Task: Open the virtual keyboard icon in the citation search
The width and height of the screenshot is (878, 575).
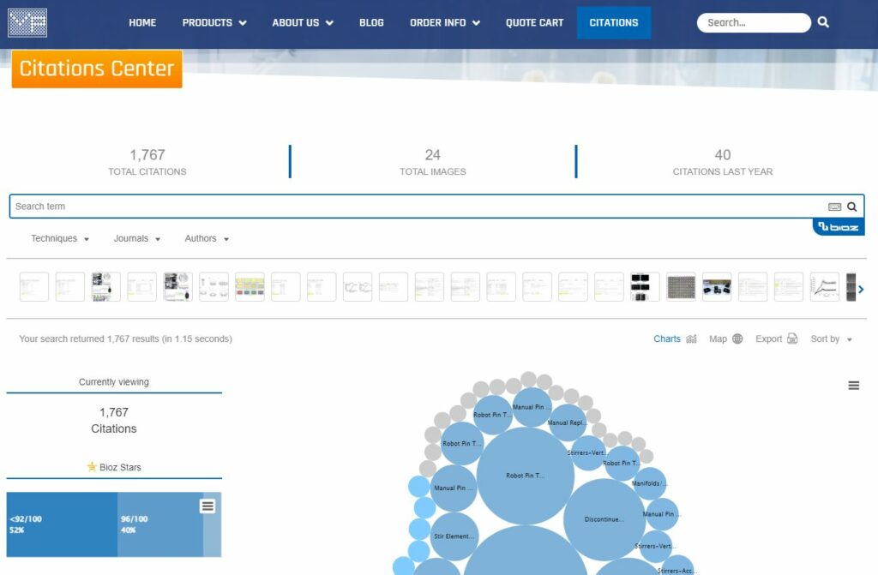Action: point(834,207)
